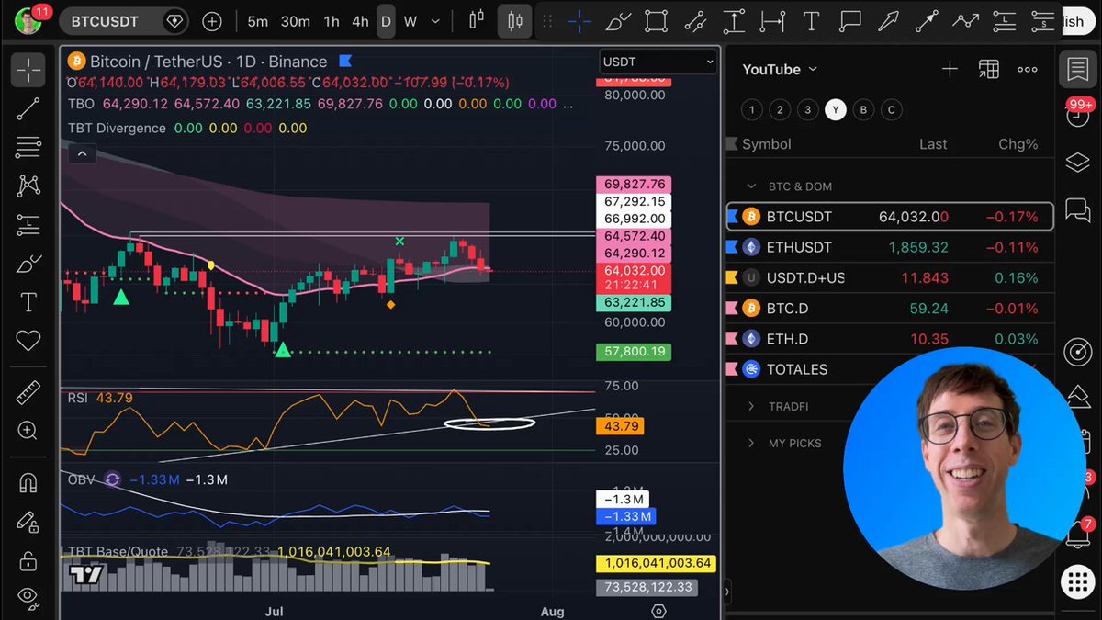Select the text tool in left sidebar

(x=28, y=302)
